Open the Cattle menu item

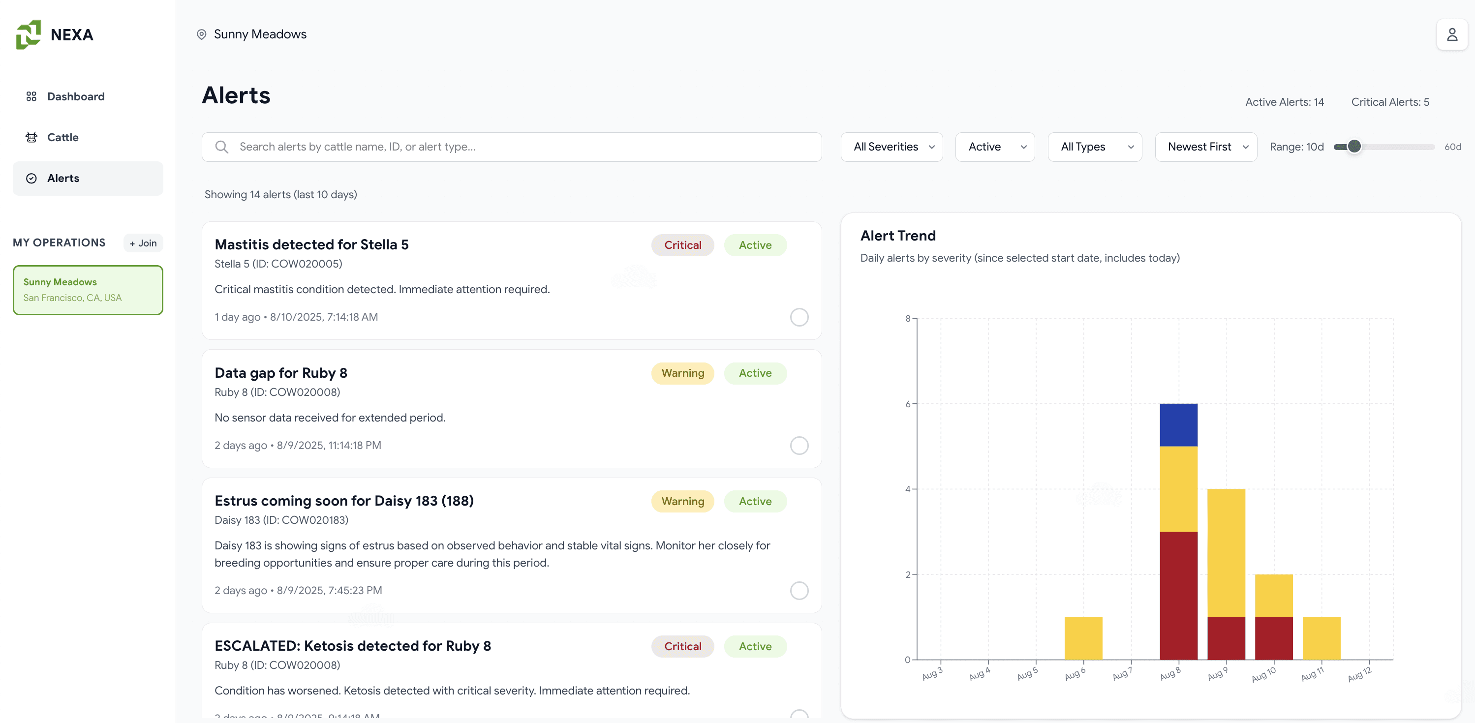(x=63, y=137)
